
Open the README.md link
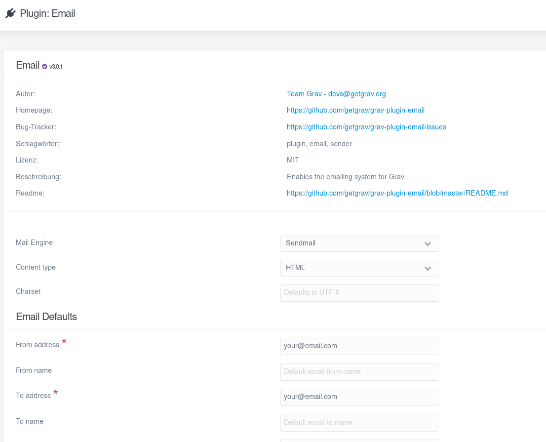click(x=397, y=193)
